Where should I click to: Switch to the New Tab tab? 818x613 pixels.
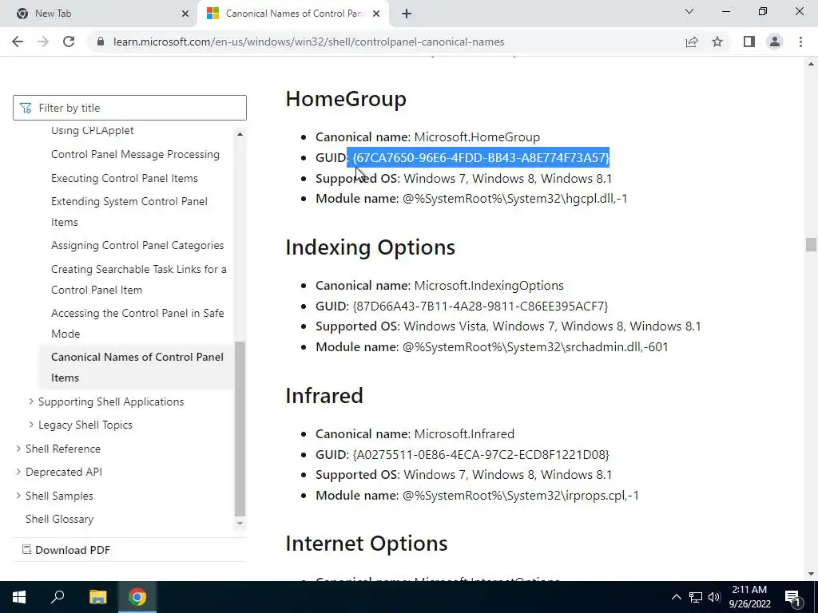99,14
